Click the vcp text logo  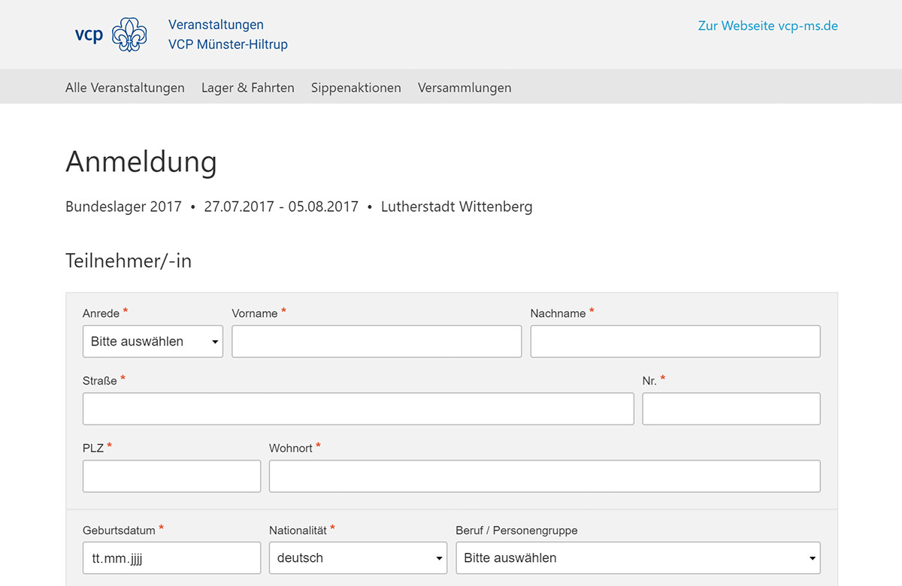point(89,35)
